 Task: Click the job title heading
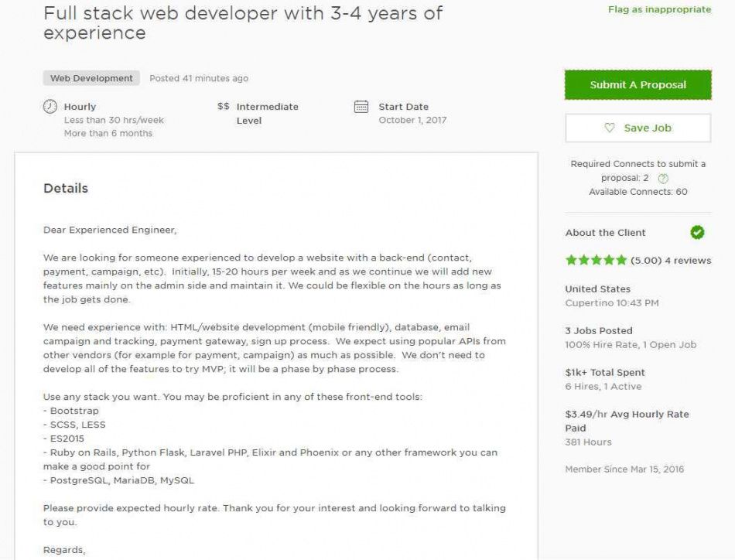[x=243, y=23]
